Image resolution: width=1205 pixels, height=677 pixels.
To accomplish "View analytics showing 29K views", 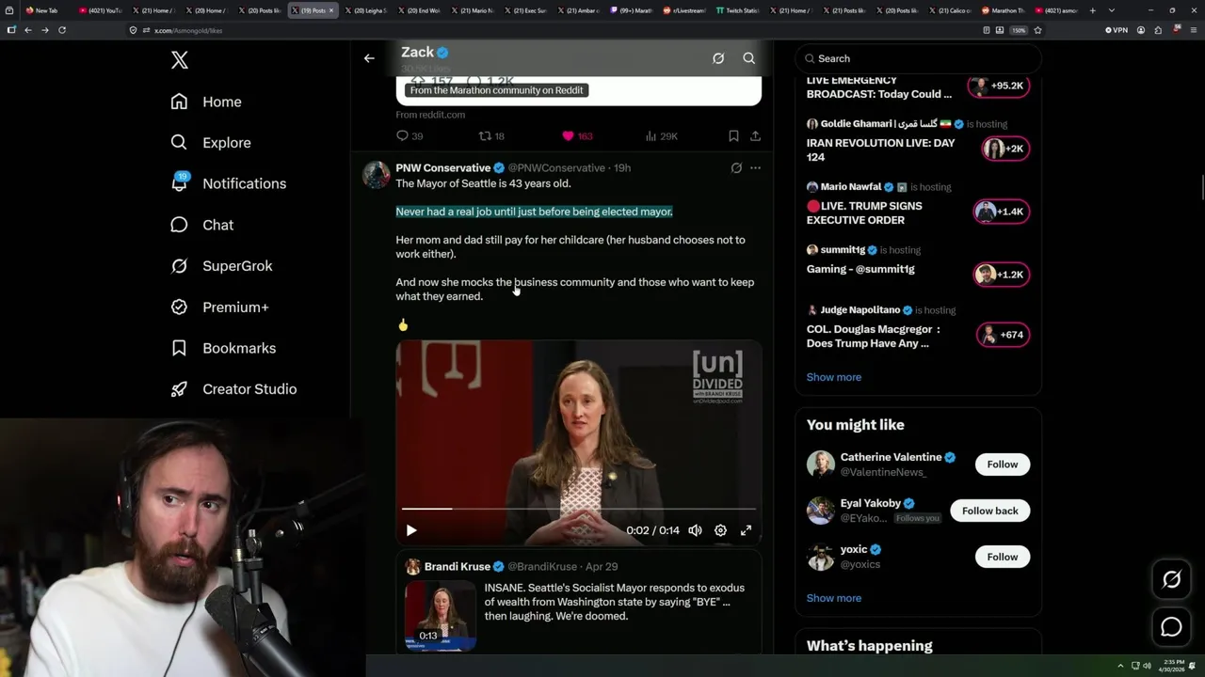I will coord(661,136).
